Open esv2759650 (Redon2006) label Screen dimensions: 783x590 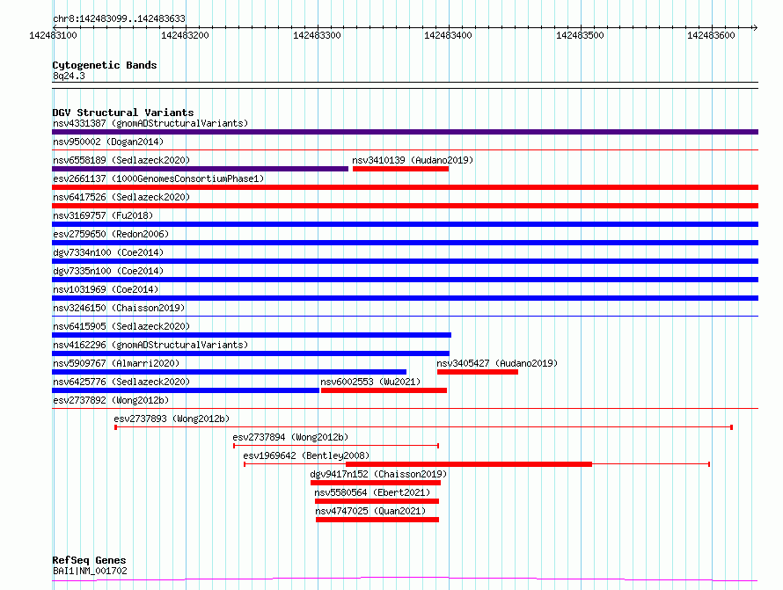[x=111, y=234]
